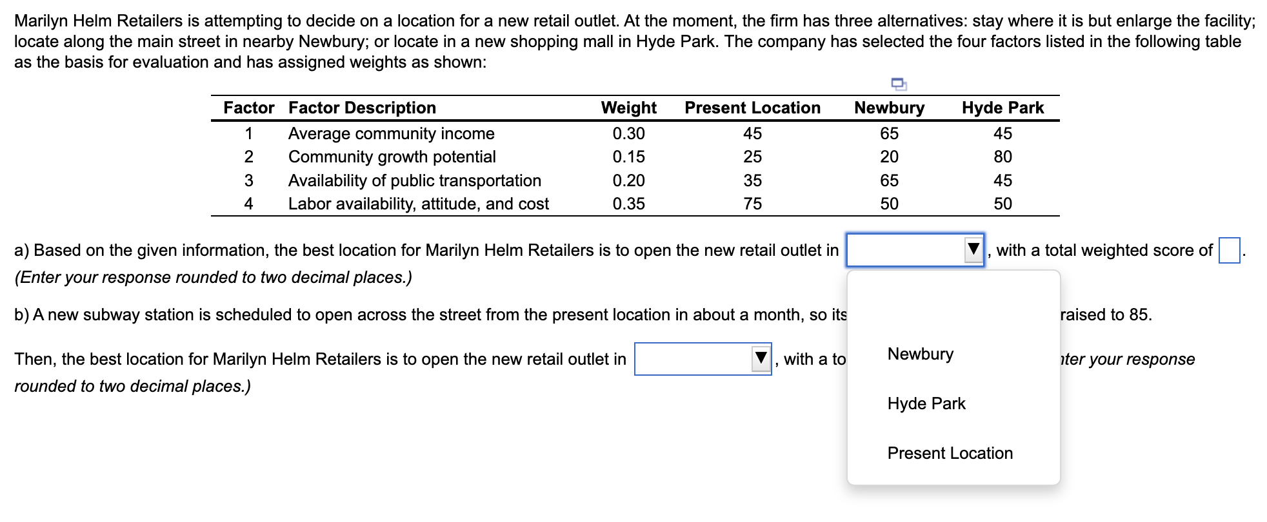The width and height of the screenshot is (1267, 522).
Task: Click the value 0.35 in the Weight column
Action: [627, 204]
